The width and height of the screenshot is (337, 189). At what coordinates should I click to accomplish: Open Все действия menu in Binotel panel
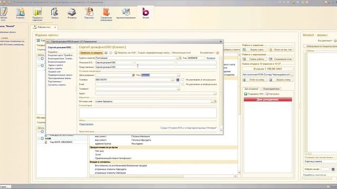point(325,41)
